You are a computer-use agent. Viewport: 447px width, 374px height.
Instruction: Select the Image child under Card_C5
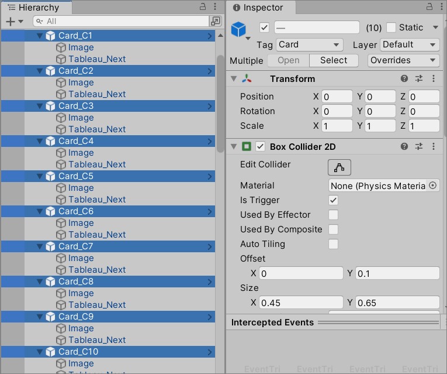[81, 188]
